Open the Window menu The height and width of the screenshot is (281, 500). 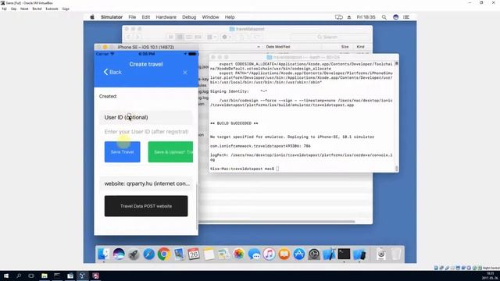pos(210,17)
